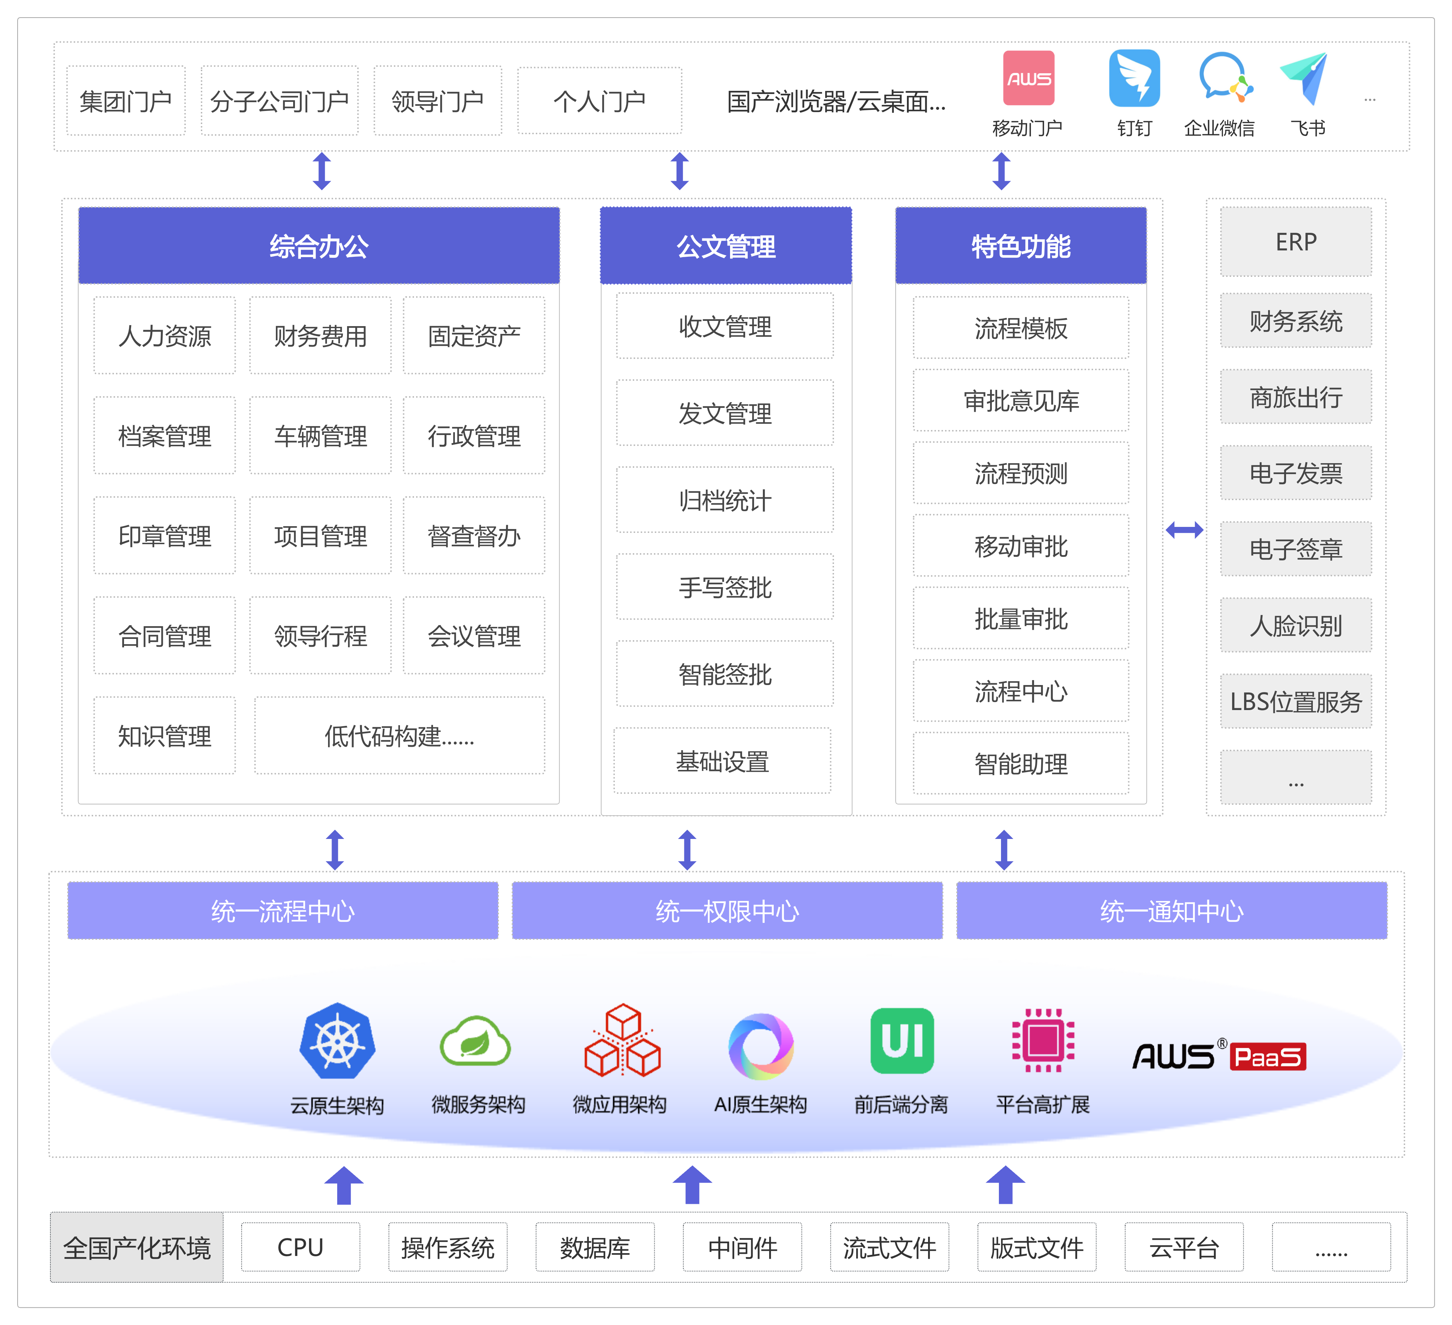The image size is (1452, 1325).
Task: Click the 电子签章 integration box
Action: point(1296,549)
